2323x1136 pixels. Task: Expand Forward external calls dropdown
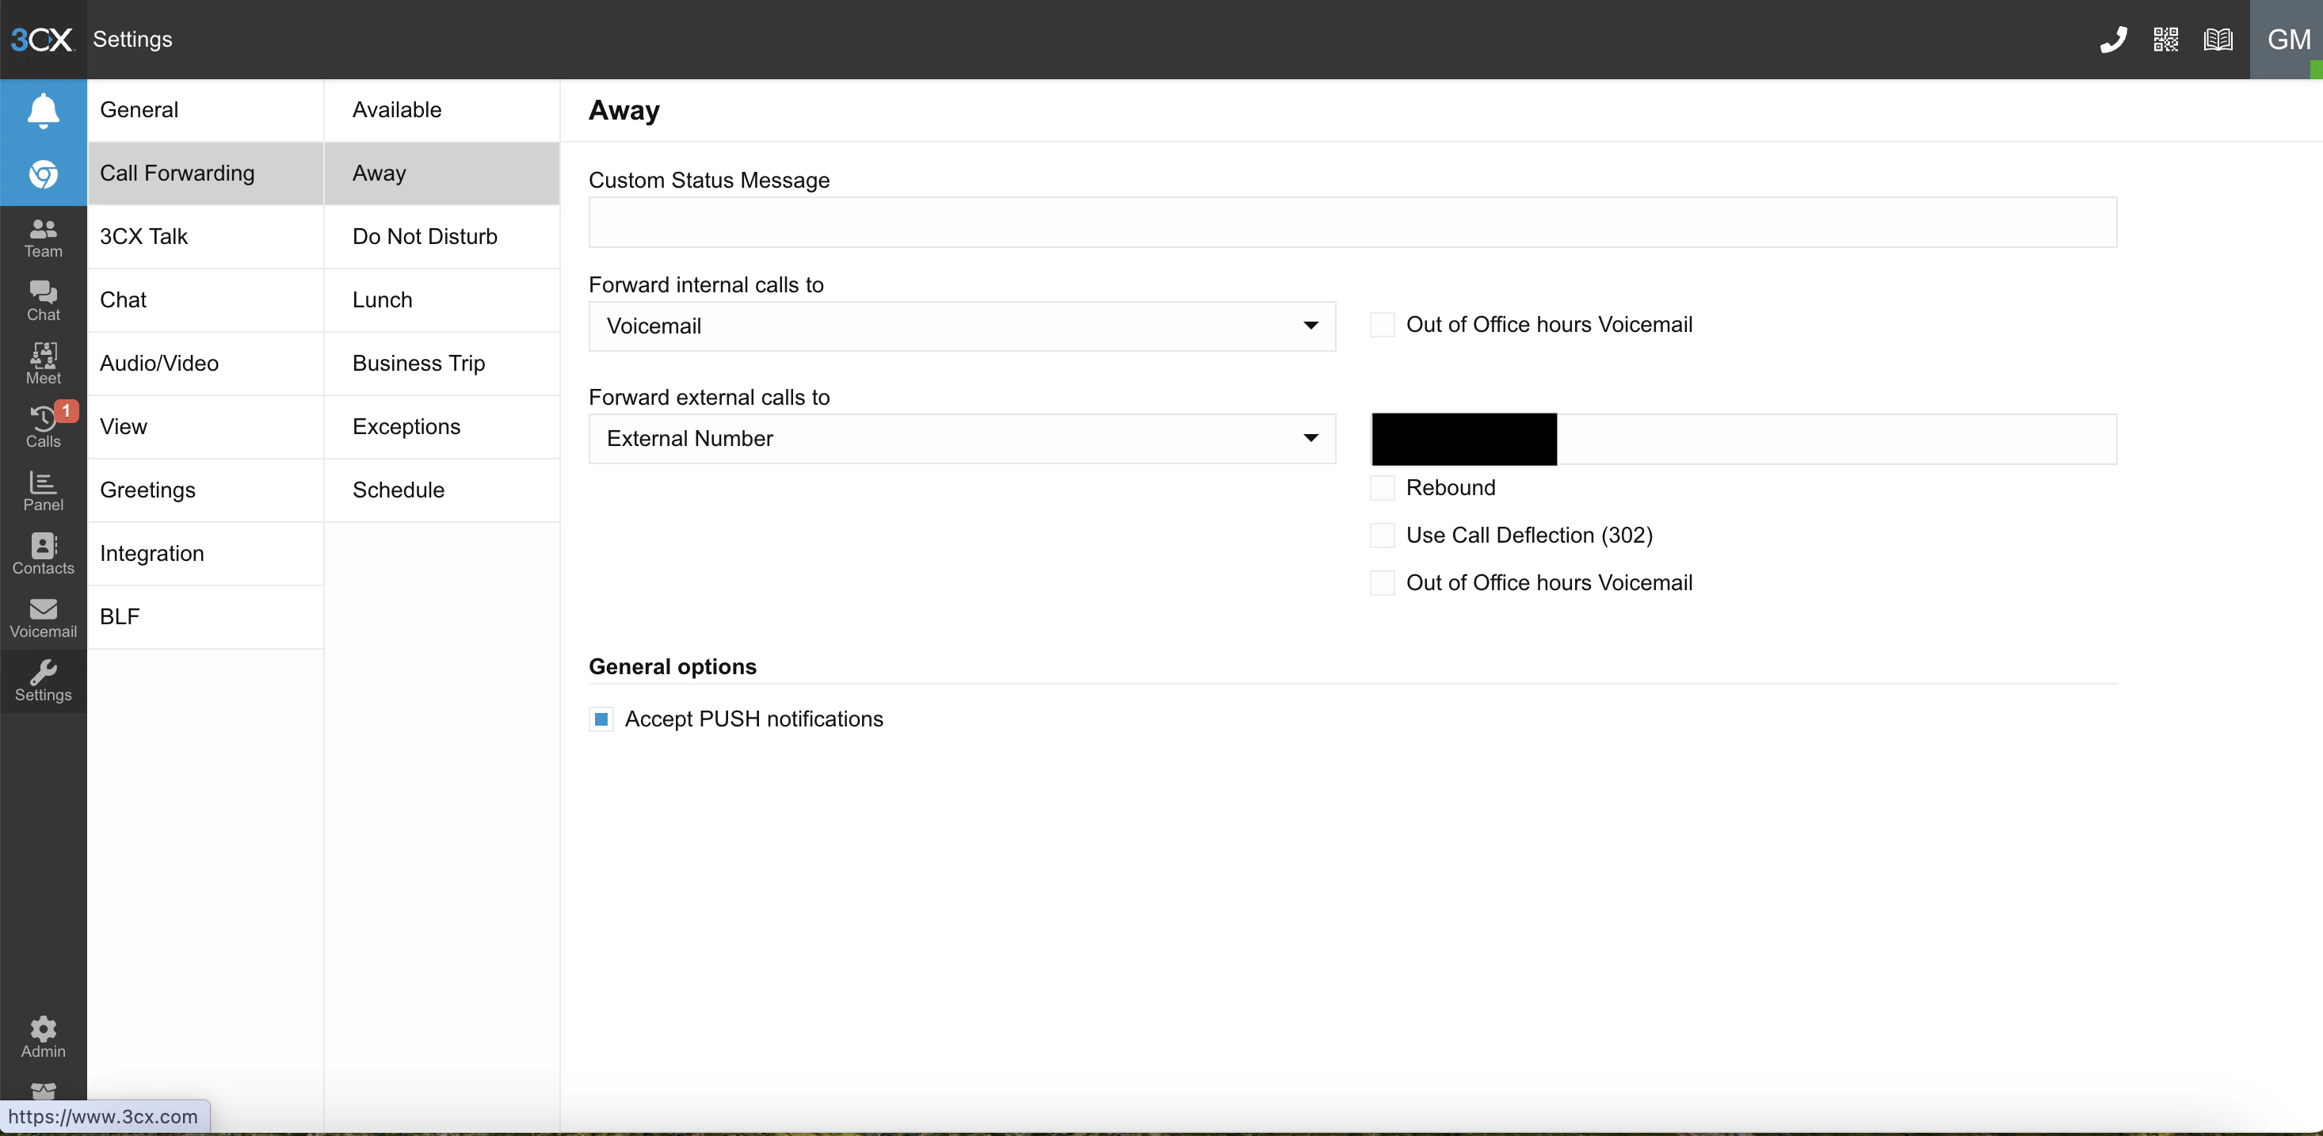pyautogui.click(x=961, y=439)
